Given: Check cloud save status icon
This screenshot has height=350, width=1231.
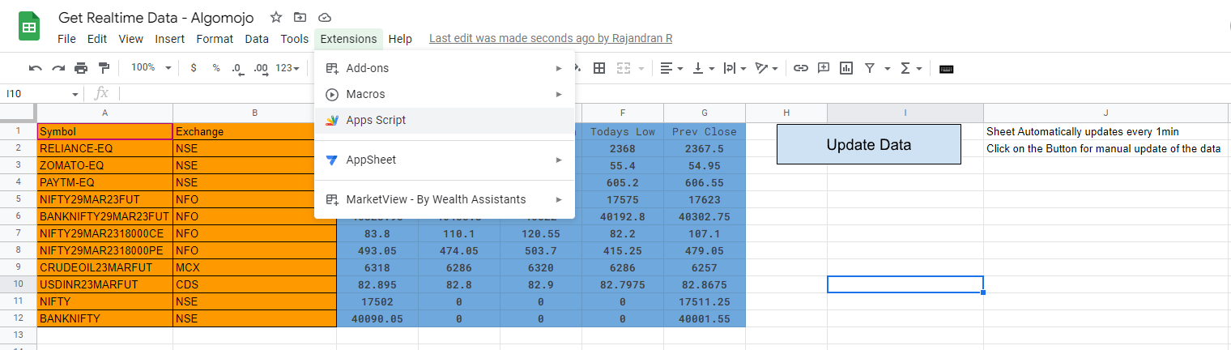Looking at the screenshot, I should [325, 17].
